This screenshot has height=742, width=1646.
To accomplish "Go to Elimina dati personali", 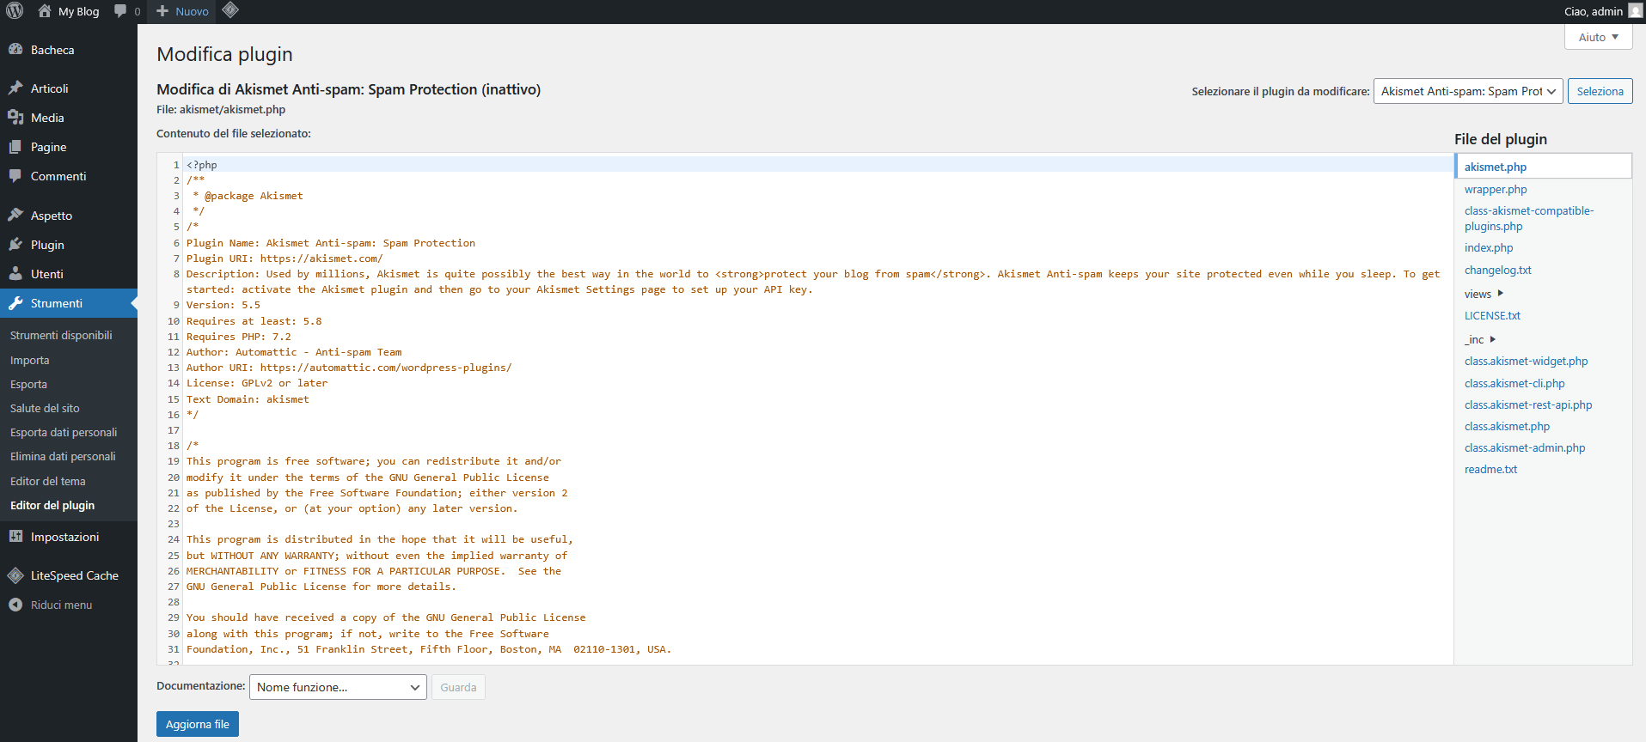I will [63, 456].
